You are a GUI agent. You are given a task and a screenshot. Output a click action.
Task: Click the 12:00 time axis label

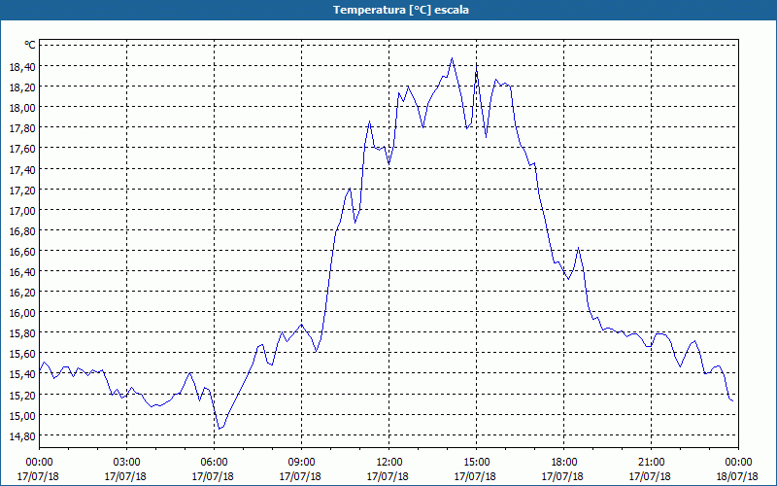[389, 463]
